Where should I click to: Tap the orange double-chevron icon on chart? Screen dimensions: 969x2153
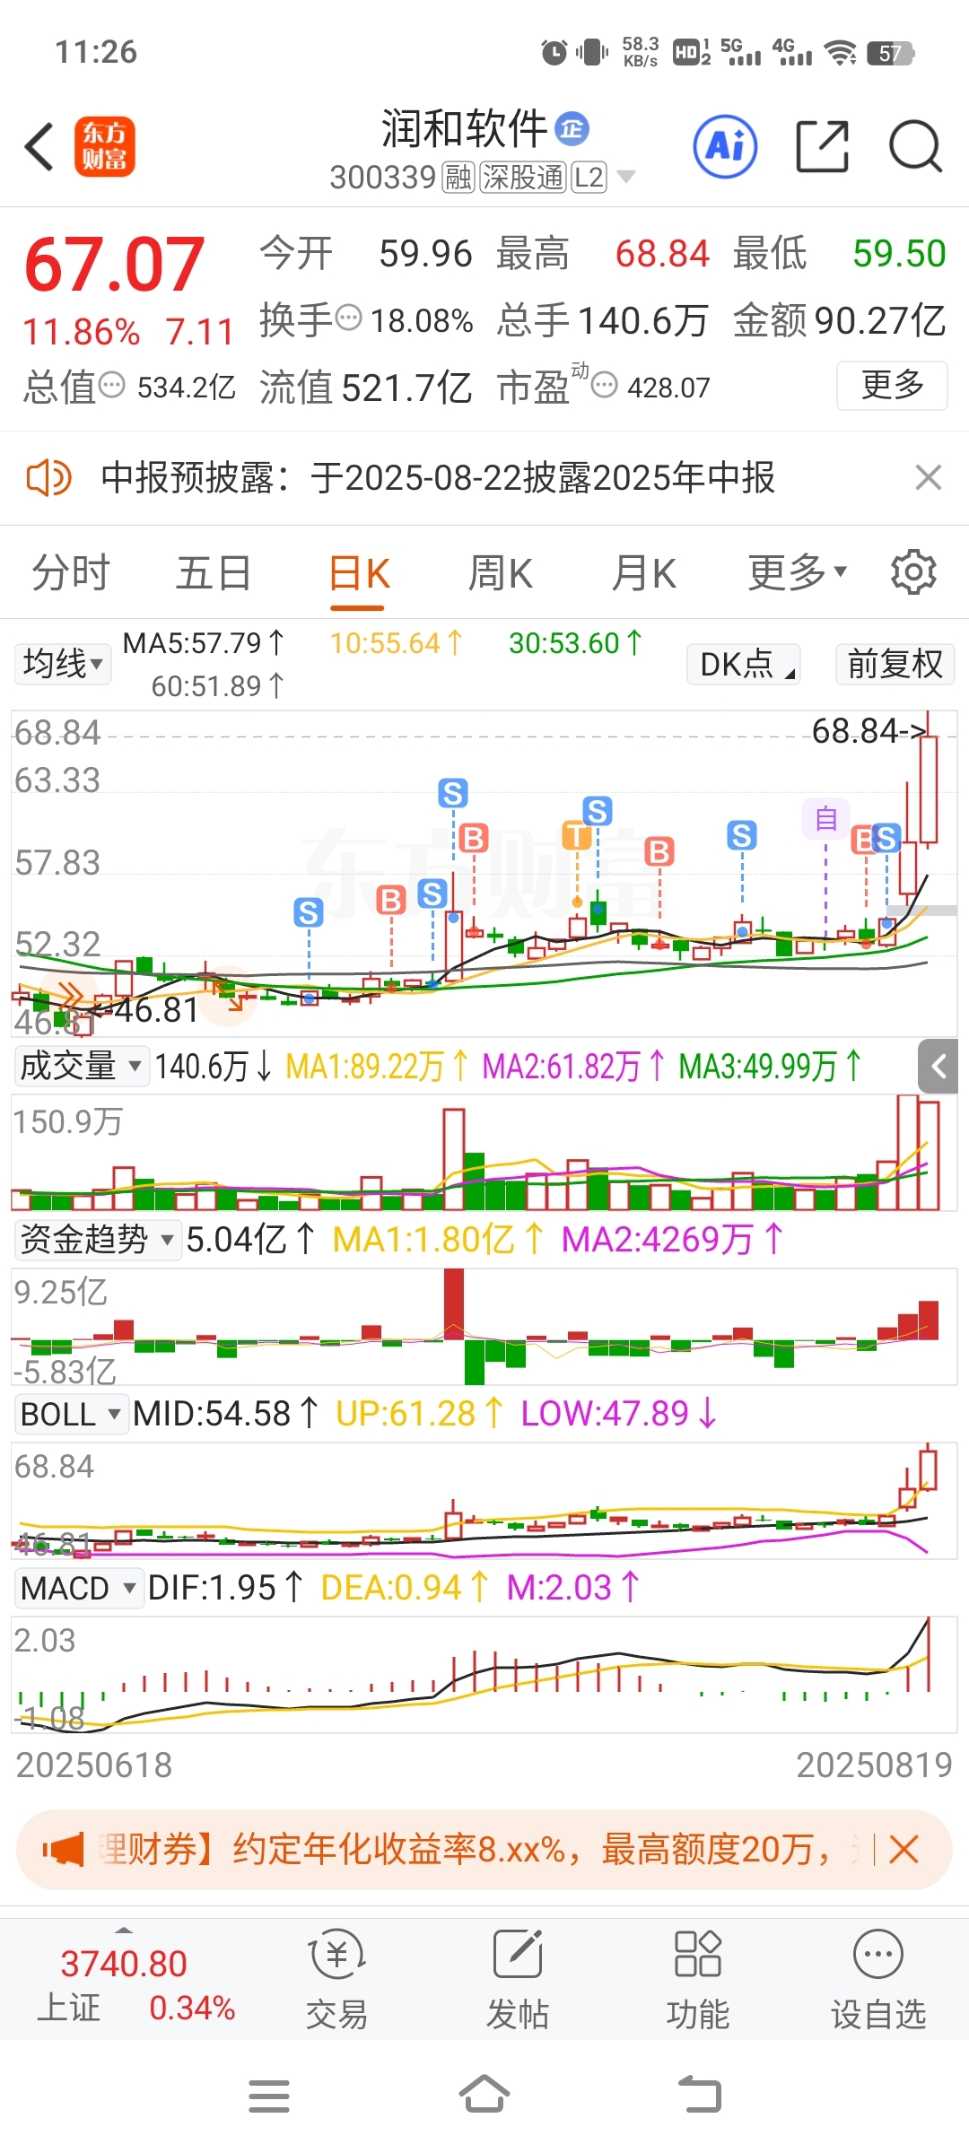[70, 996]
